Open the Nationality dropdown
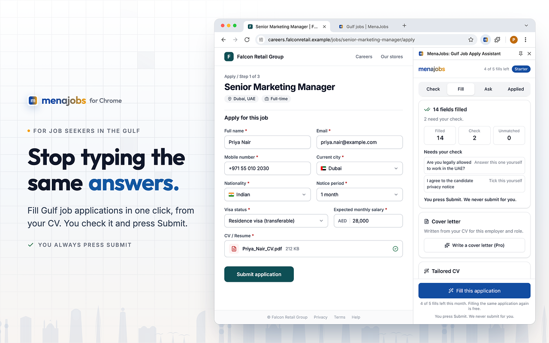549x343 pixels. point(268,195)
